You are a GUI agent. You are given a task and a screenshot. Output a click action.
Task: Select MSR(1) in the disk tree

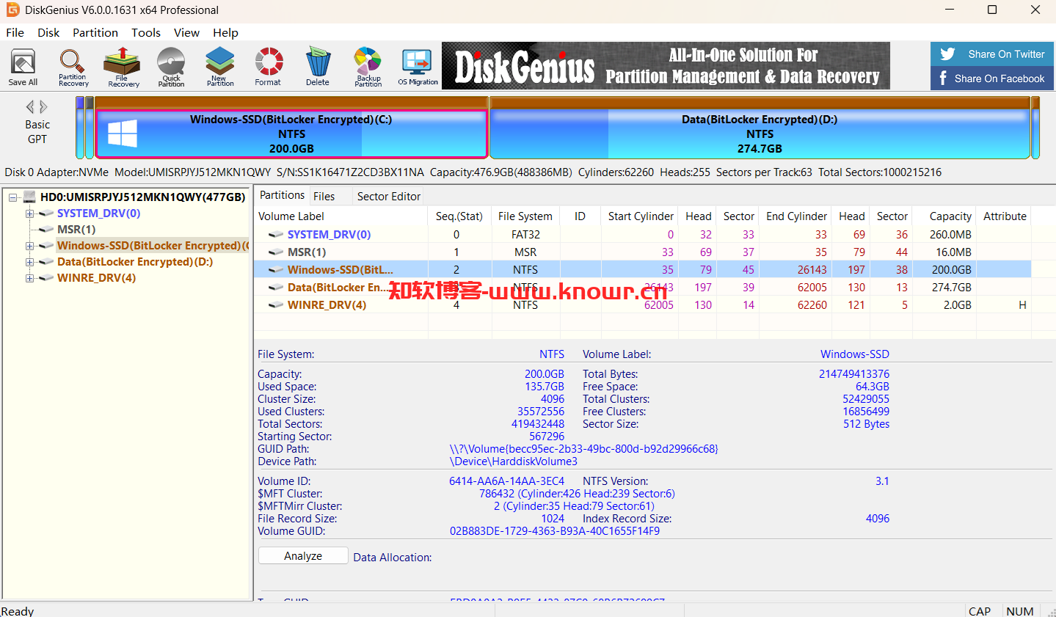[x=76, y=230]
